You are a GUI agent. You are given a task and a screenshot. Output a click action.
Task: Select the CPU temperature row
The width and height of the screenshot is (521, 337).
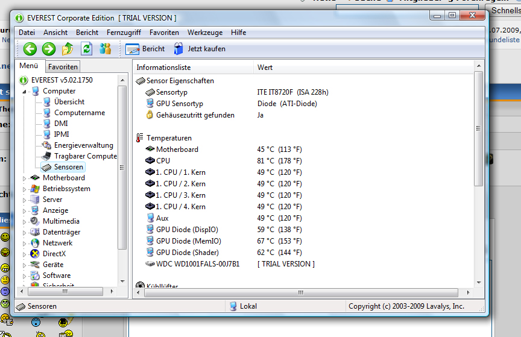pyautogui.click(x=163, y=161)
